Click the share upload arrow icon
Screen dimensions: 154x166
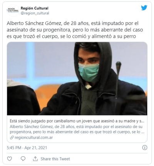(x=35, y=159)
